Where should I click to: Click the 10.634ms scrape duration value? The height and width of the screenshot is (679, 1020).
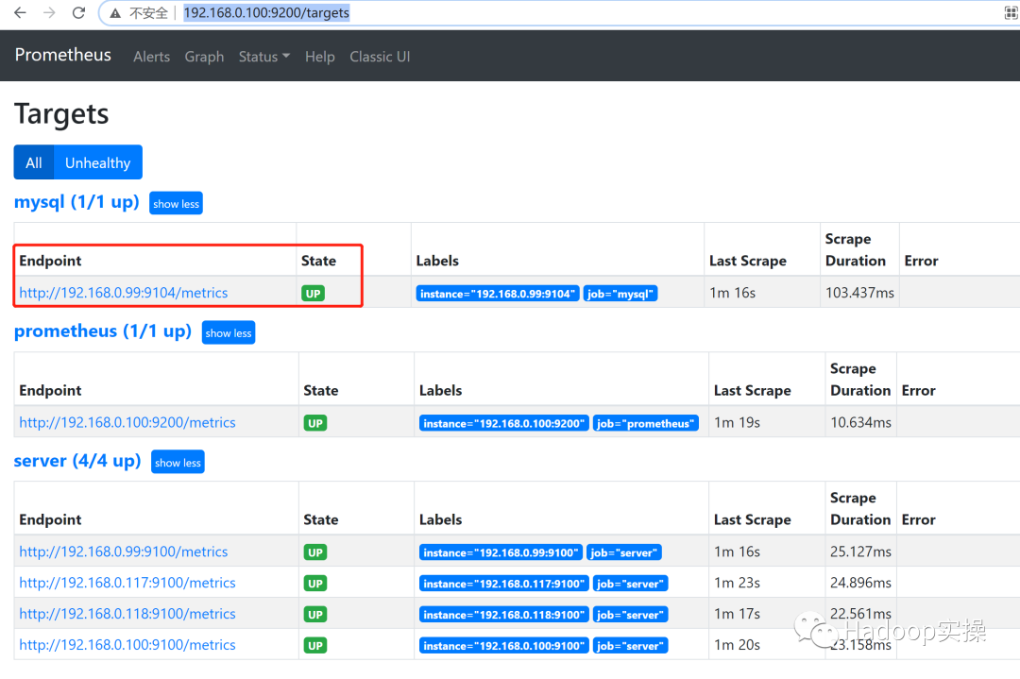(860, 422)
